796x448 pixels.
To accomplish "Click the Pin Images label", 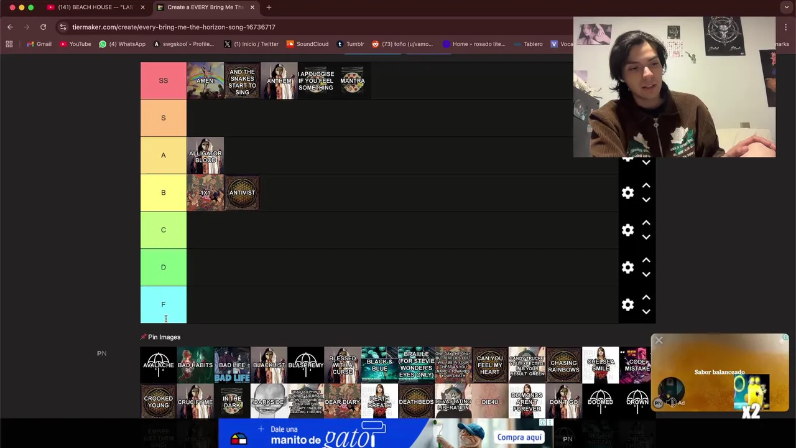I will click(x=164, y=337).
